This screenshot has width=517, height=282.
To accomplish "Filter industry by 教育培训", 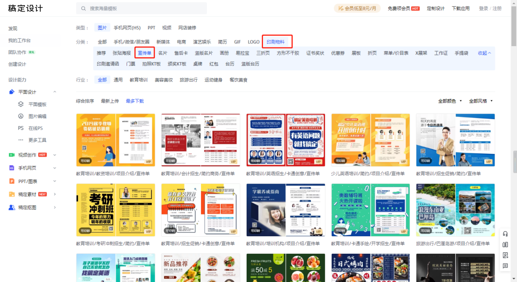I will pyautogui.click(x=138, y=80).
